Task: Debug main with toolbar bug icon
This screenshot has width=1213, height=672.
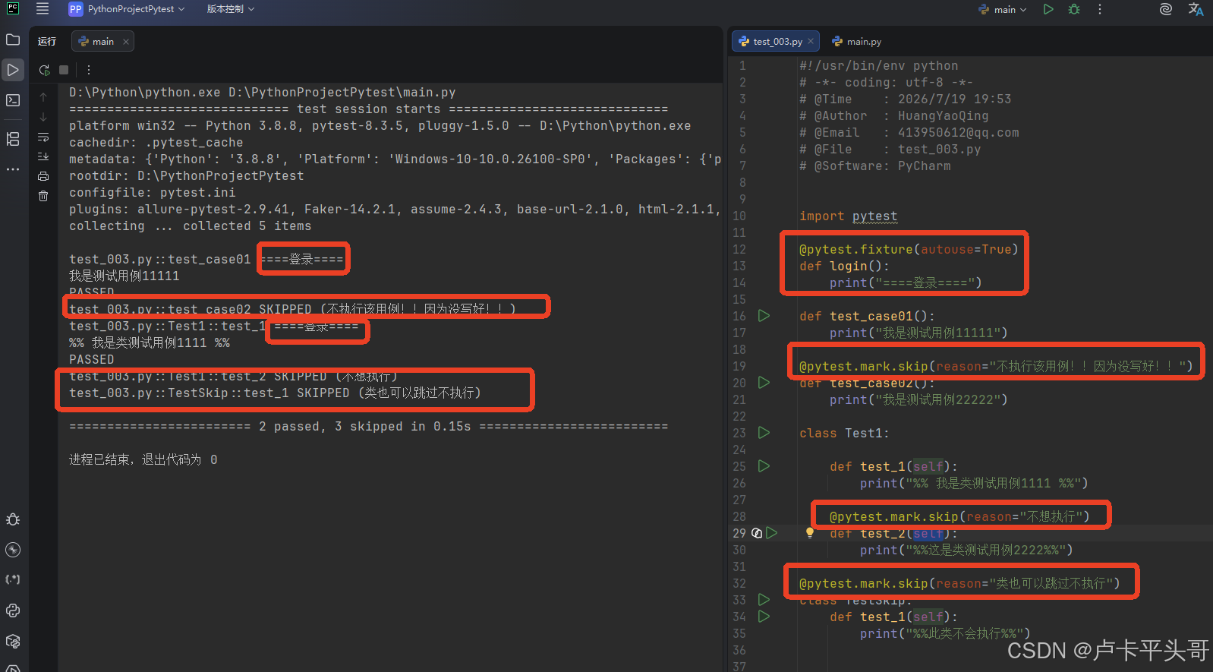Action: coord(1074,9)
